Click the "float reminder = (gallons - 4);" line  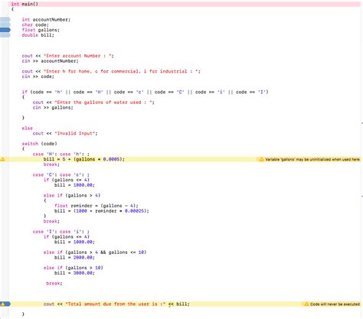[96, 206]
